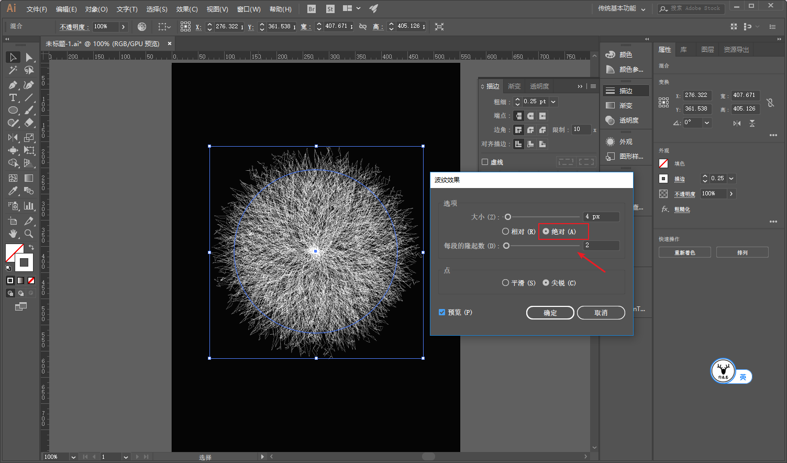Select the Direct Selection tool
This screenshot has width=787, height=463.
pyautogui.click(x=29, y=57)
